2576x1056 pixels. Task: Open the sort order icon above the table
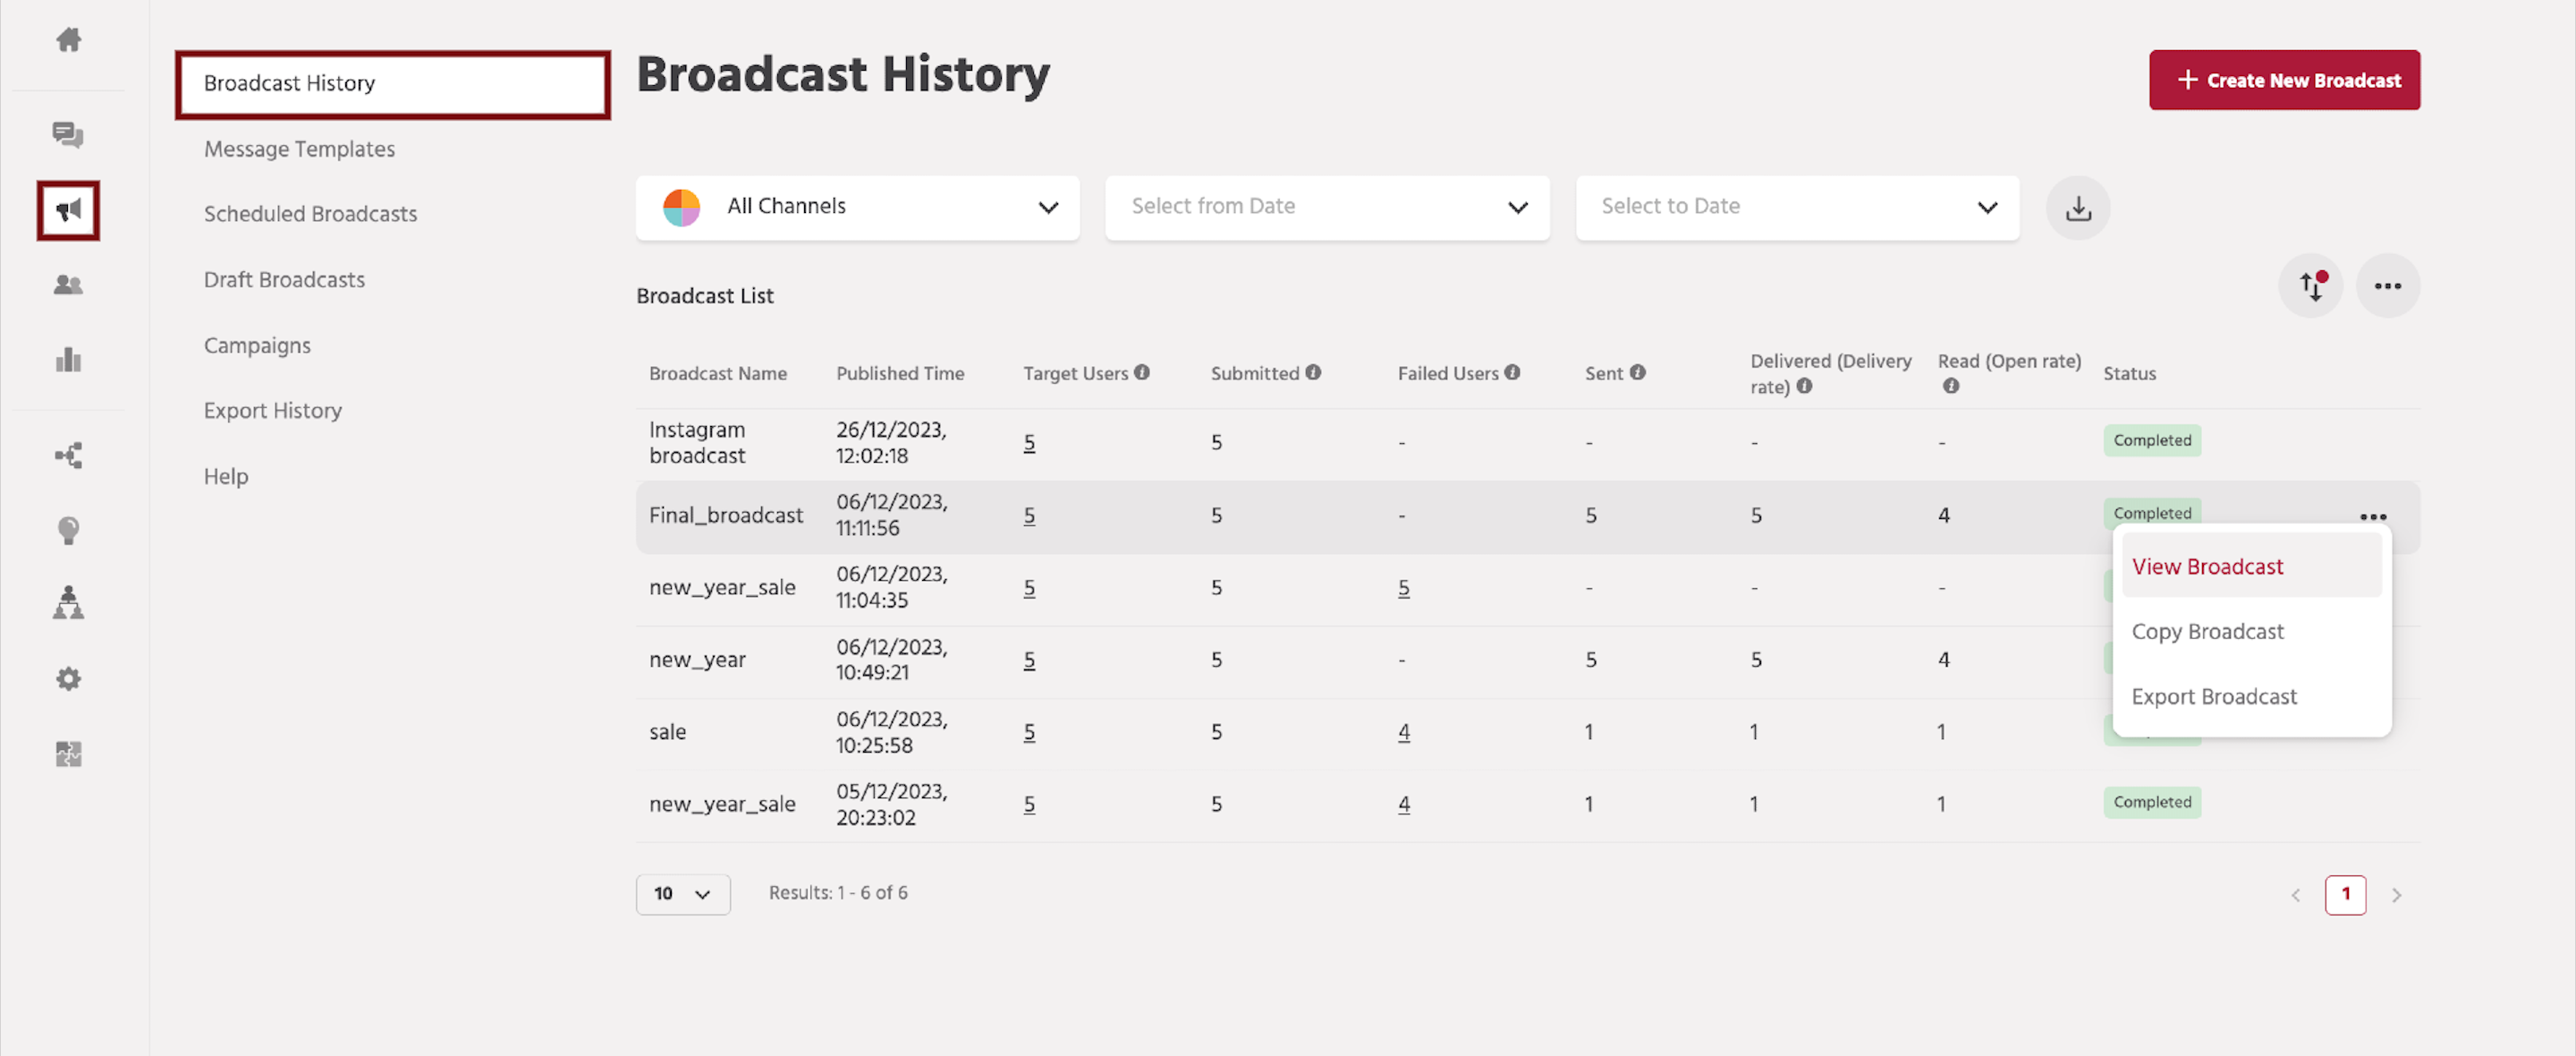2311,286
